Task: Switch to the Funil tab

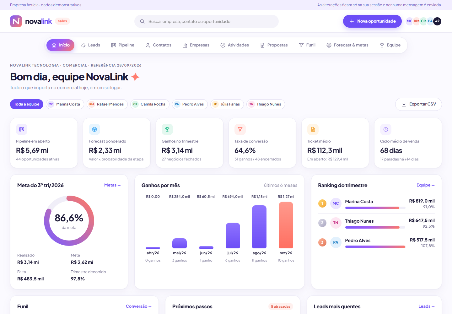Action: tap(307, 45)
